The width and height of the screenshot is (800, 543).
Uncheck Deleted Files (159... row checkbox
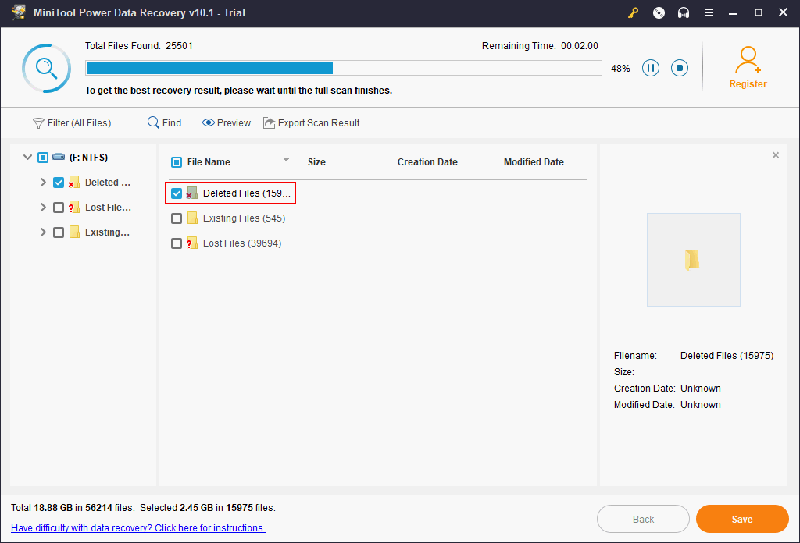click(x=177, y=193)
